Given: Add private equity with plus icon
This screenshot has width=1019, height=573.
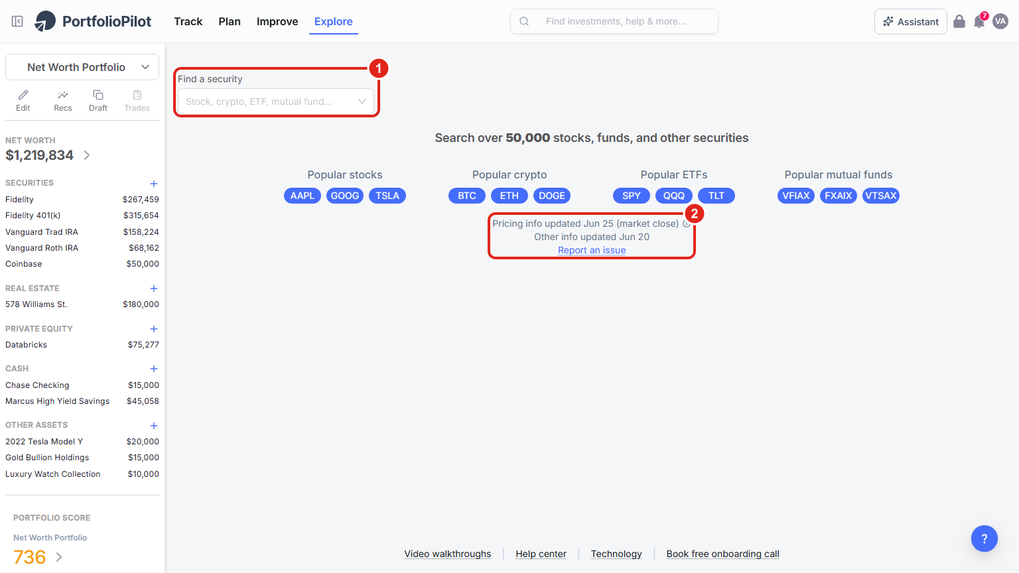Looking at the screenshot, I should tap(154, 329).
